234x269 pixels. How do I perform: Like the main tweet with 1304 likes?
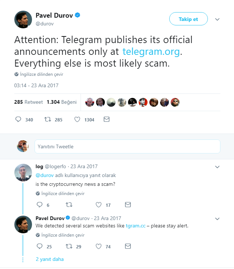coord(77,119)
